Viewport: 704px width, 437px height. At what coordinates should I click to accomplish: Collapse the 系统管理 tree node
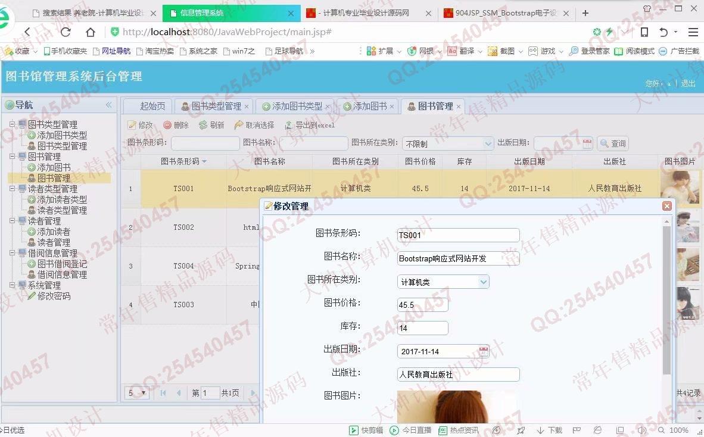[x=12, y=285]
